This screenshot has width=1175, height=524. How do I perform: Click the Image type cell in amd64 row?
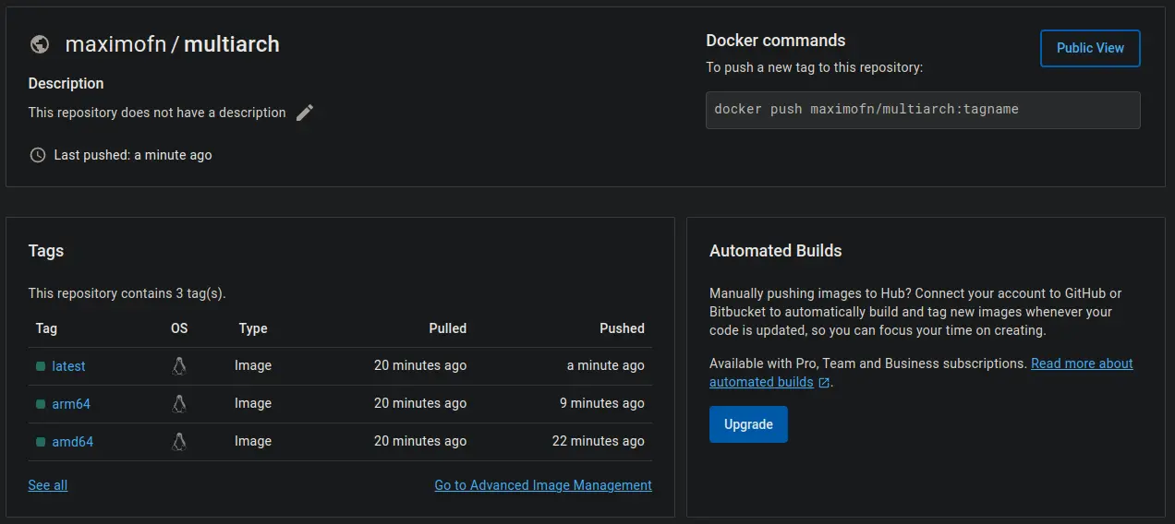click(253, 442)
